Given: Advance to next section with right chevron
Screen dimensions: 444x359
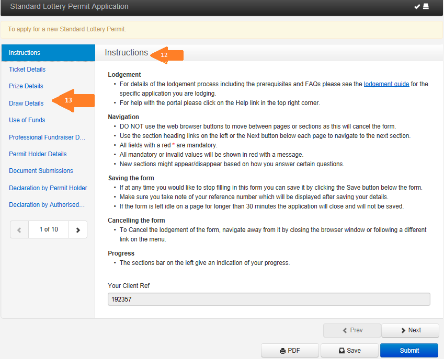Looking at the screenshot, I should (x=78, y=229).
